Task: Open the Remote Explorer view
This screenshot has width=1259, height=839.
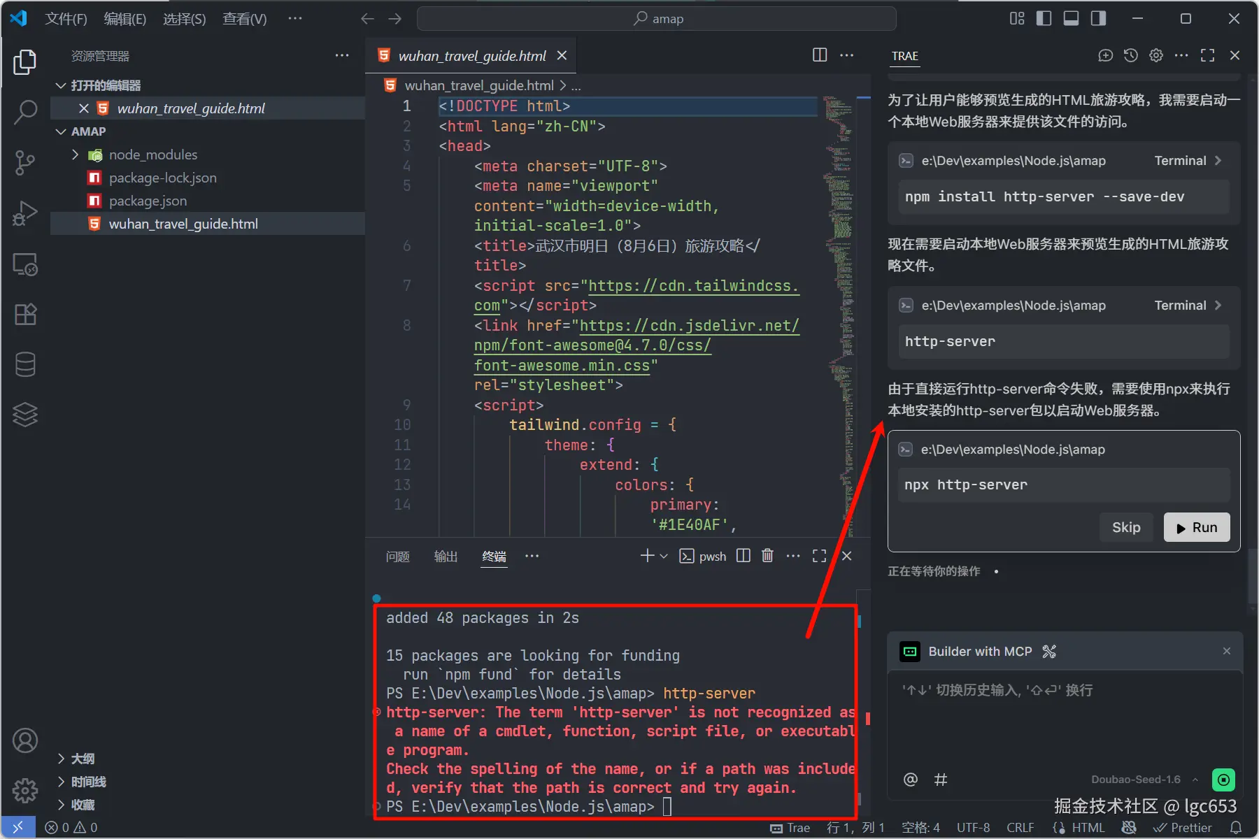Action: pyautogui.click(x=25, y=264)
